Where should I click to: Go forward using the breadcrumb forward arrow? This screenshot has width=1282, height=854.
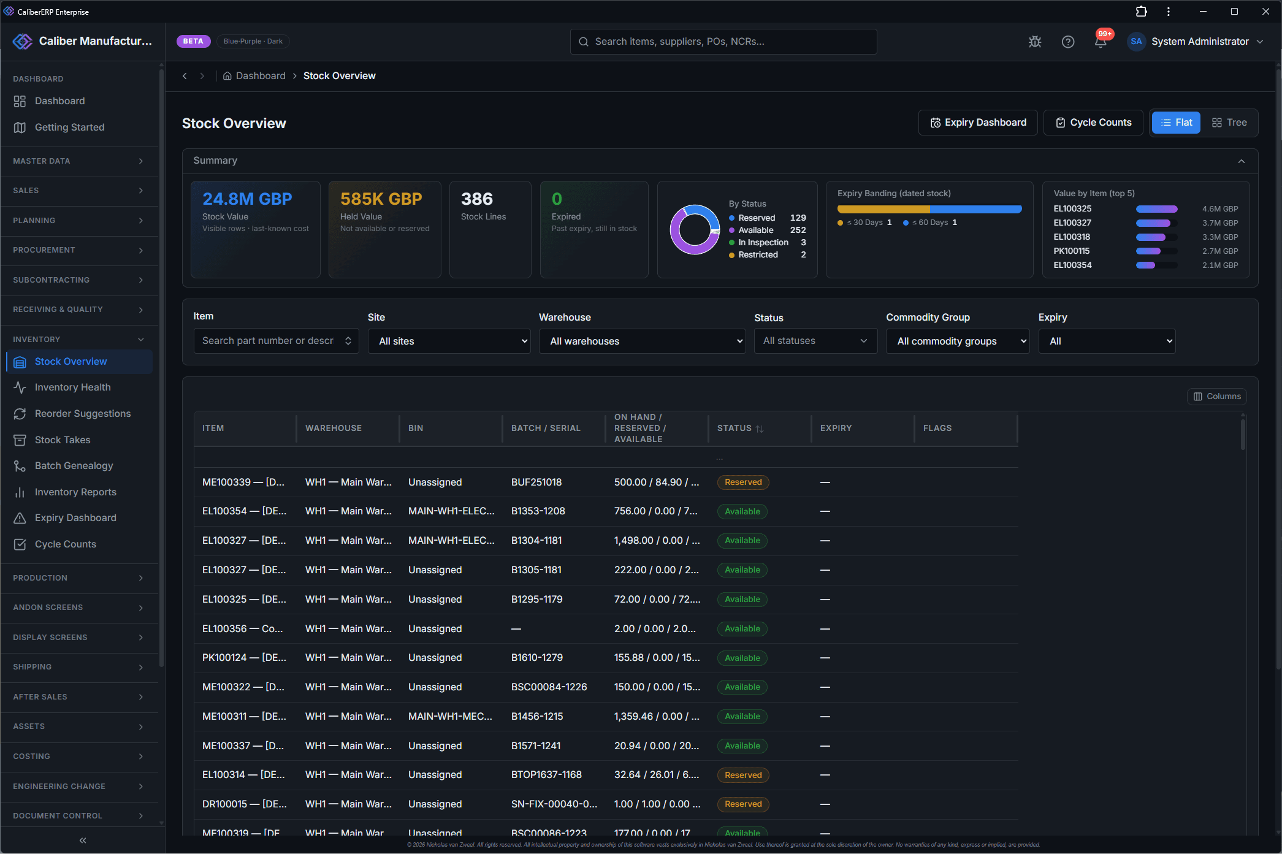point(202,76)
